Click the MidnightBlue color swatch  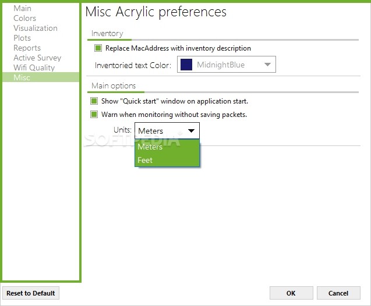point(186,65)
